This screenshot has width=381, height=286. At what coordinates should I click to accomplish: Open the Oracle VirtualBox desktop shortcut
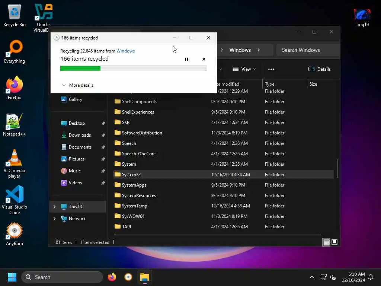[x=43, y=18]
